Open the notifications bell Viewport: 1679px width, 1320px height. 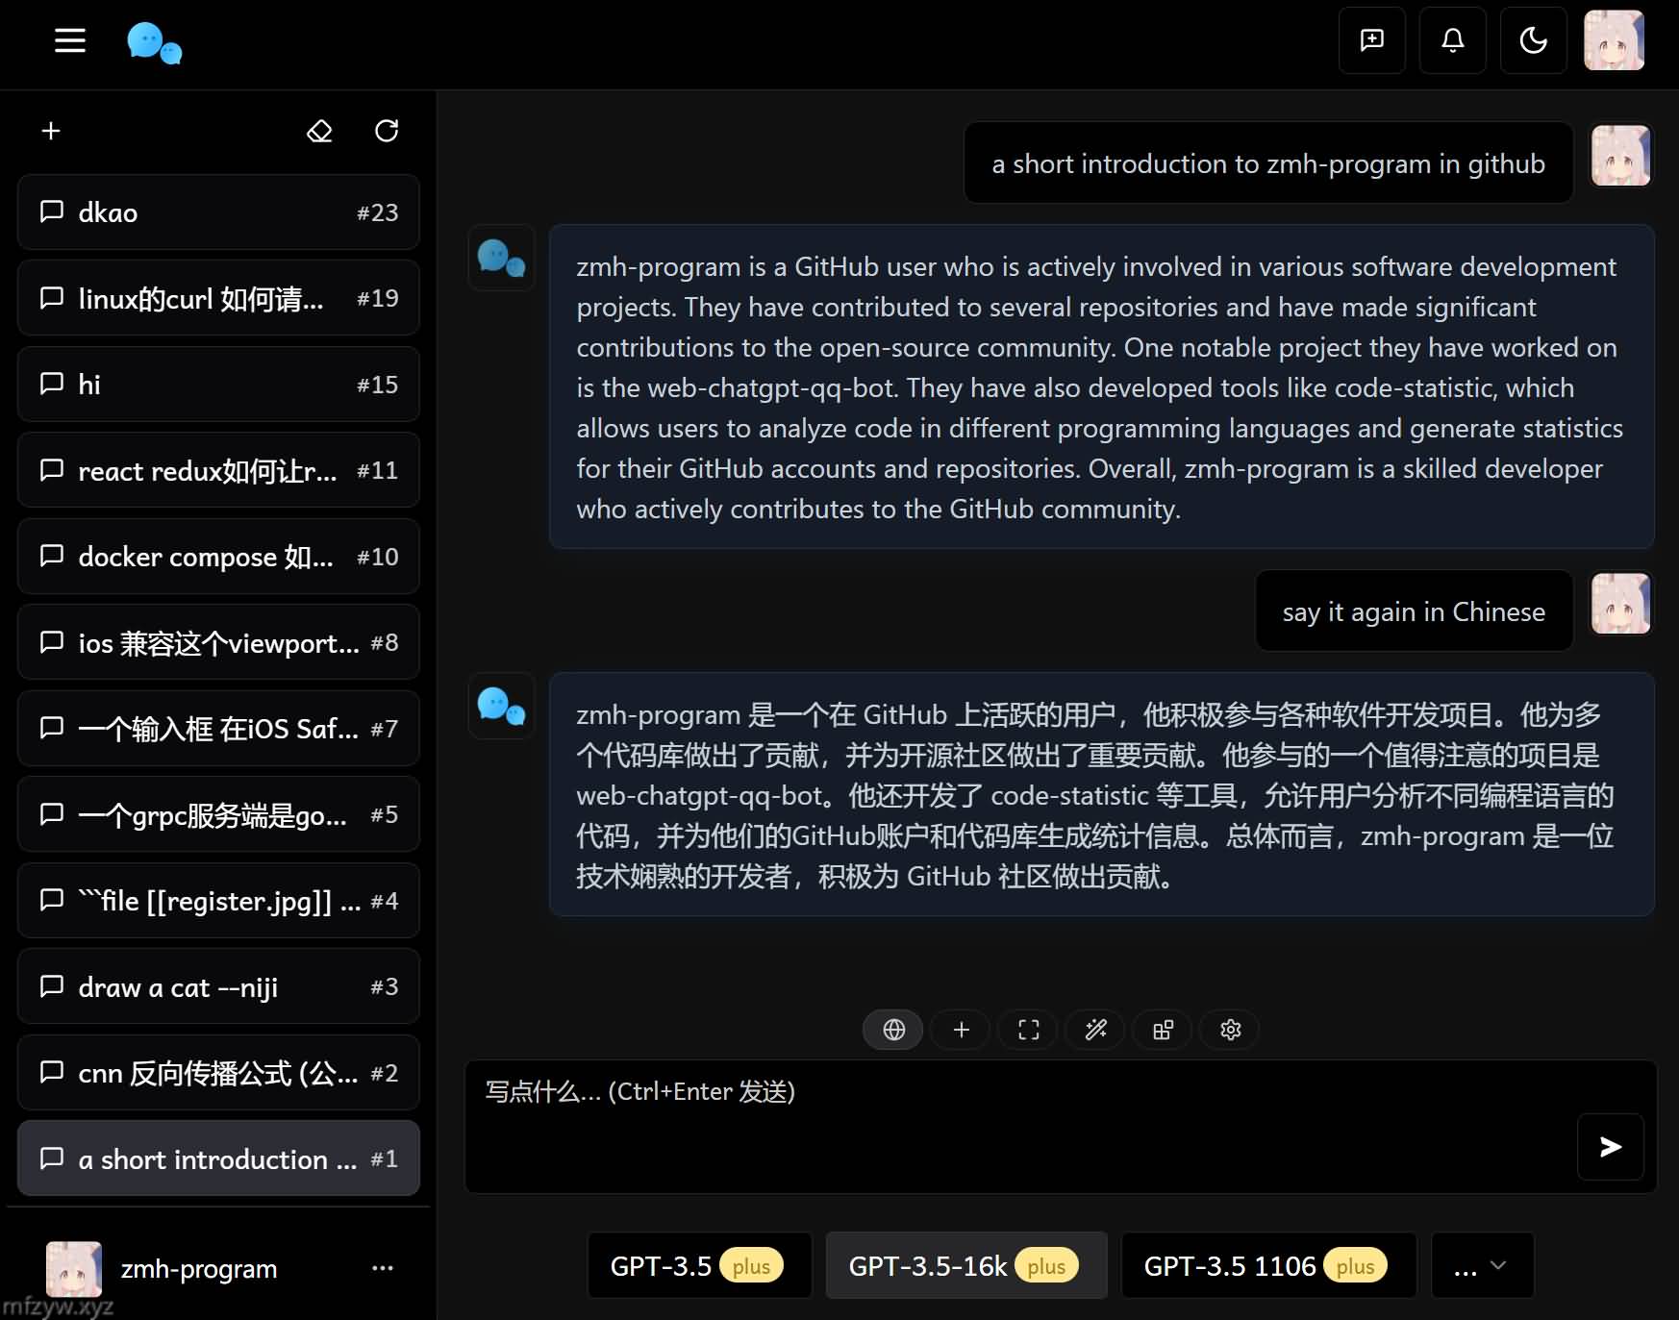pyautogui.click(x=1452, y=40)
